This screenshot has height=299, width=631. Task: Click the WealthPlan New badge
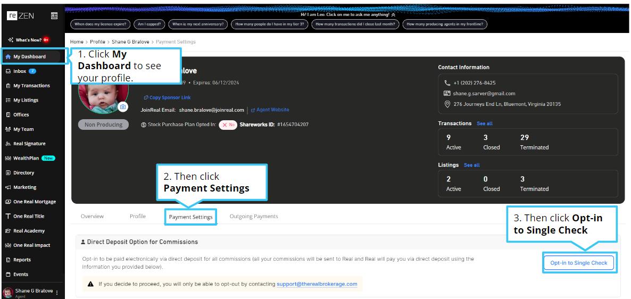pos(48,158)
